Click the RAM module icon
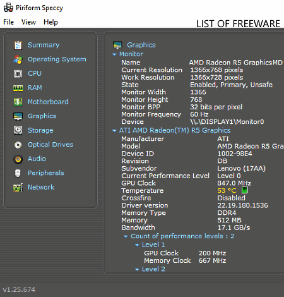The height and width of the screenshot is (297, 284). (18, 88)
